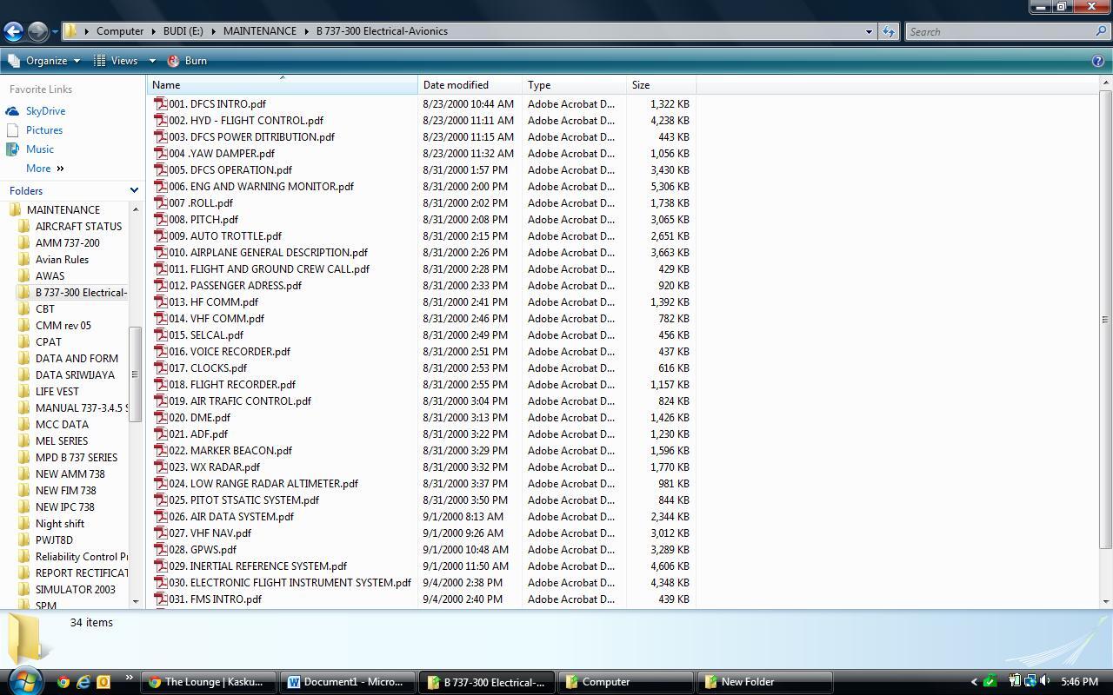Screen dimensions: 1113x695
Task: Select file 030. ELECTRONIC FLIGHT INSTRUMENT SYSTEM.pdf
Action: 290,582
